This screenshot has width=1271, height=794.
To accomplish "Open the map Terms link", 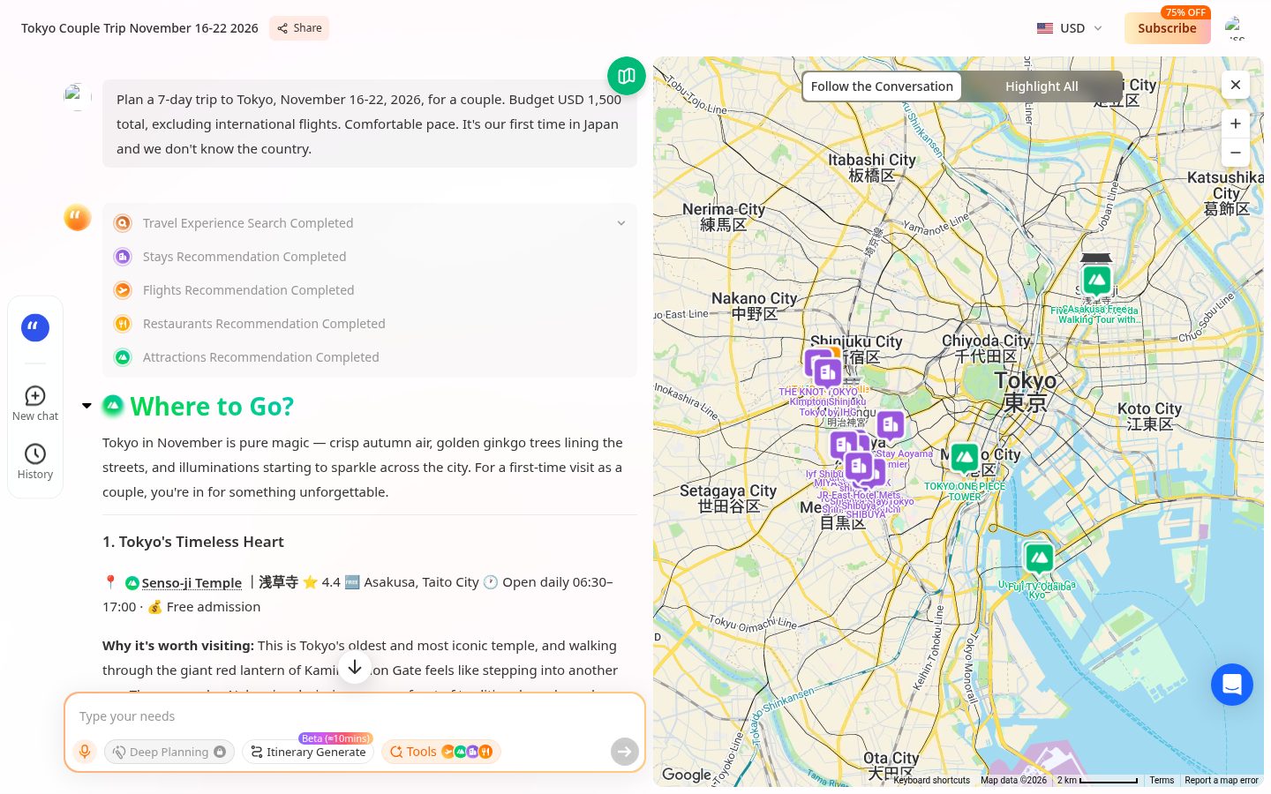I will pos(1162,780).
